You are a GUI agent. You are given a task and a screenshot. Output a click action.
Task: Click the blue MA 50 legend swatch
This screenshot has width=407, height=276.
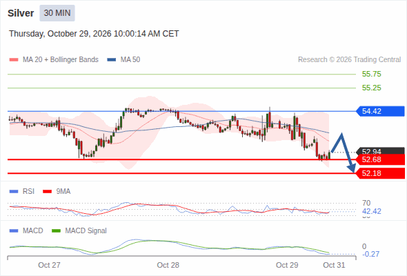(x=112, y=60)
